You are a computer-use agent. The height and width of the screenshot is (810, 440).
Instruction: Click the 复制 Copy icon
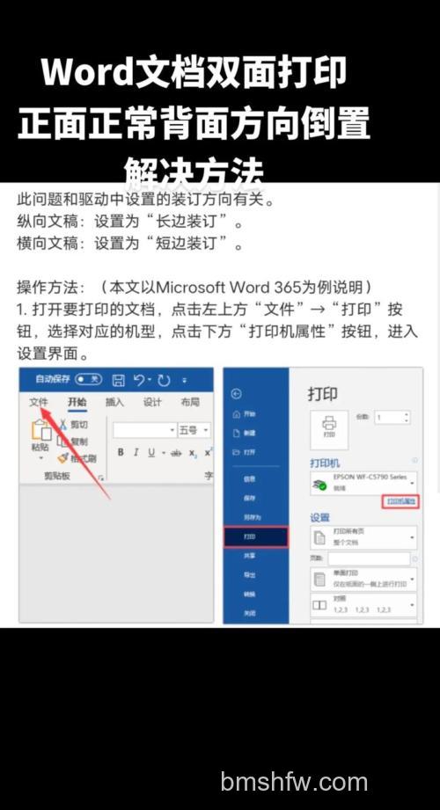tap(62, 441)
